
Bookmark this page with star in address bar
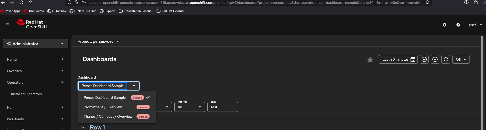coord(428,3)
